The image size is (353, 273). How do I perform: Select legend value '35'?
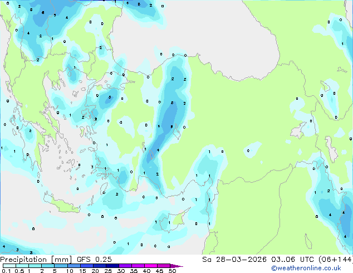(134, 271)
